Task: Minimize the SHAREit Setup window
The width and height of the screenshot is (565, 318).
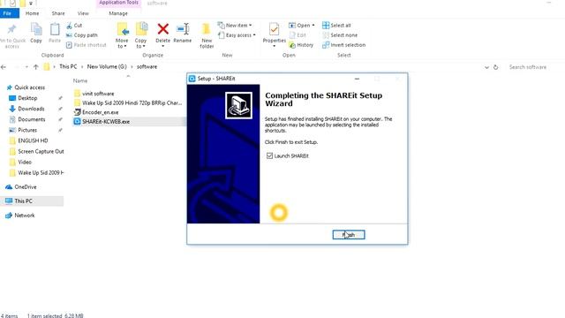Action: [357, 79]
